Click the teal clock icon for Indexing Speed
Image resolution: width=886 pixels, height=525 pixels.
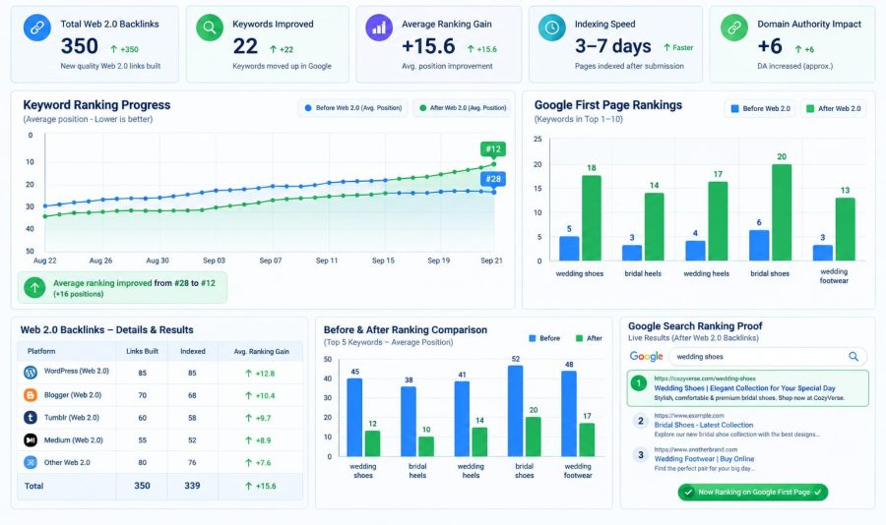(552, 28)
